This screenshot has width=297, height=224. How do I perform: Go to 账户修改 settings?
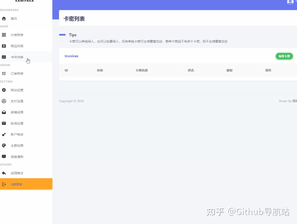coord(26,134)
